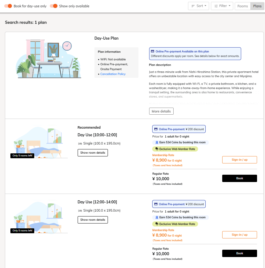Open the Cancellation Policy link
The image size is (265, 268).
pyautogui.click(x=113, y=74)
